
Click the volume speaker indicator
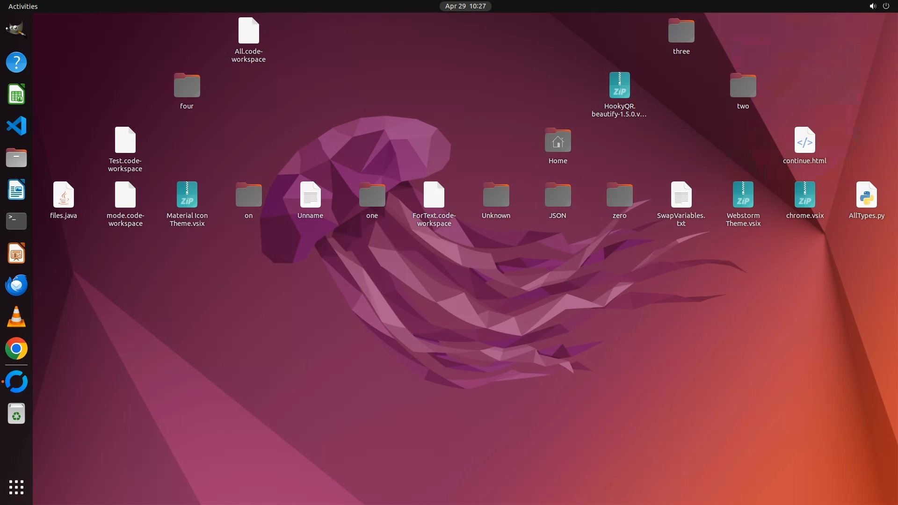(x=872, y=6)
